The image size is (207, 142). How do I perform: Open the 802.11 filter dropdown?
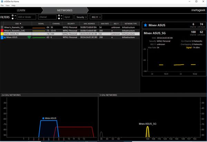click(x=96, y=17)
